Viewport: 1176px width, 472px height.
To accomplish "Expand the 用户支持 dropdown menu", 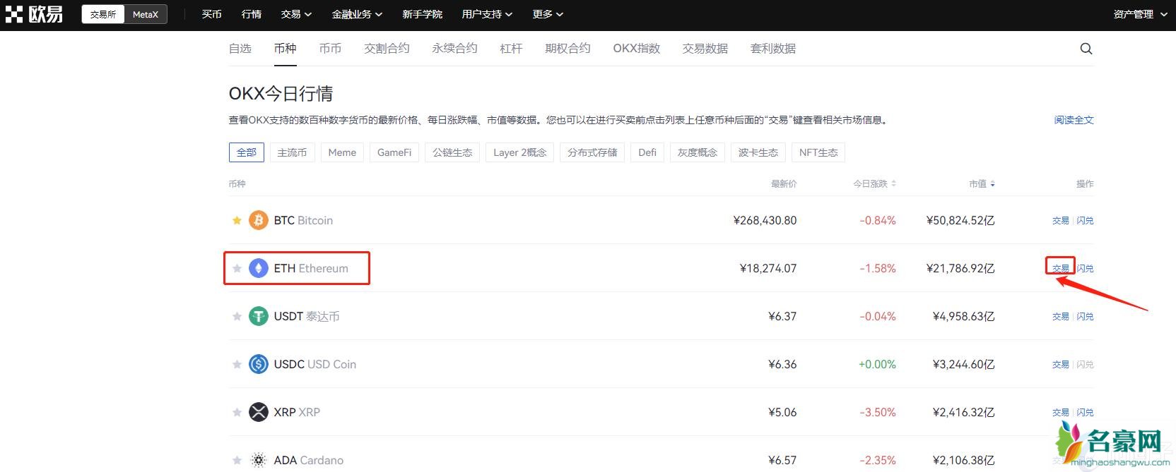I will 487,14.
